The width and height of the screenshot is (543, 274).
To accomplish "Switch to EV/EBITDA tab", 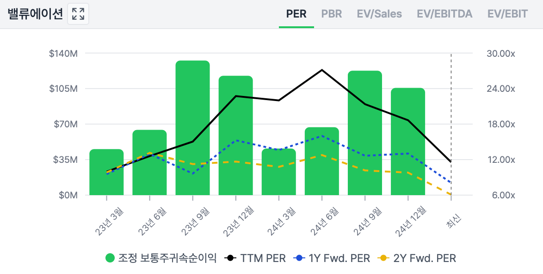I will [x=444, y=14].
